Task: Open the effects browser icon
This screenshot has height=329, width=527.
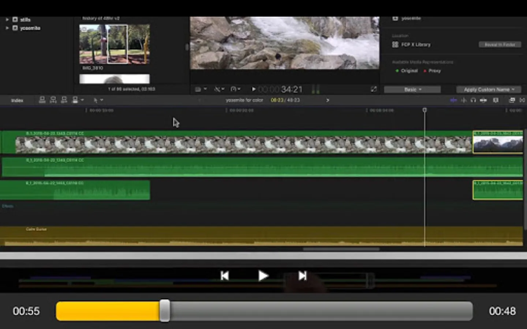Action: (512, 100)
